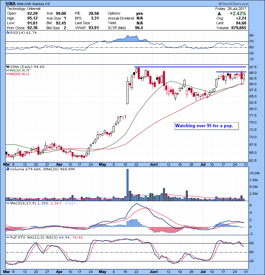265x275 pixels.
Task: Click the candlestick icon beside SINA (Daily)
Action: pyautogui.click(x=8, y=67)
